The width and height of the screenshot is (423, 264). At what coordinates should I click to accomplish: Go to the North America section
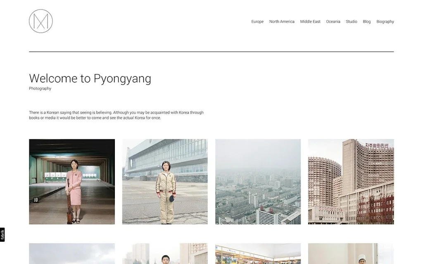pyautogui.click(x=282, y=21)
